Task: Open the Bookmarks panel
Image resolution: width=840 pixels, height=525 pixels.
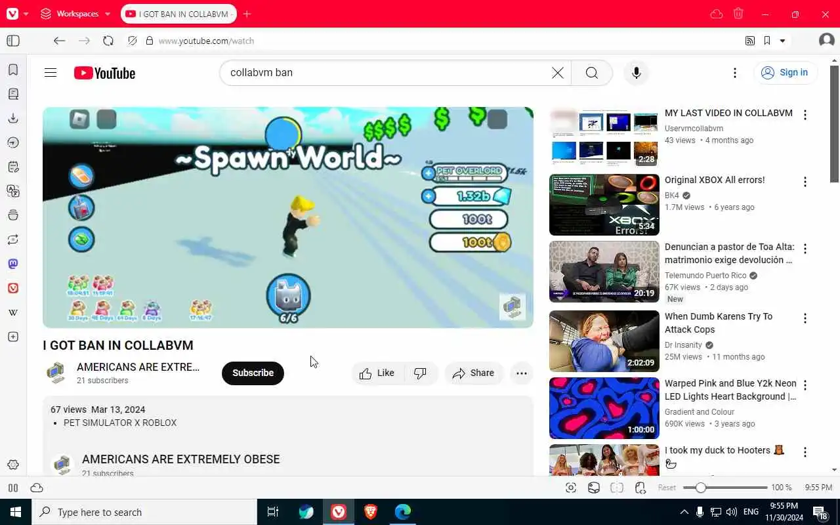Action: pyautogui.click(x=13, y=70)
